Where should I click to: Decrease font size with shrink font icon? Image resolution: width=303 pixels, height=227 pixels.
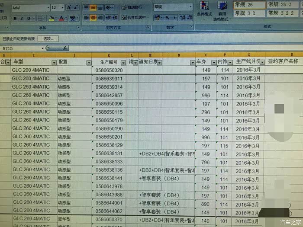tap(76, 8)
